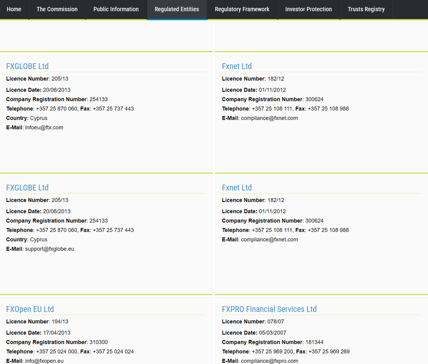Image resolution: width=428 pixels, height=364 pixels.
Task: Select company registration number 181344
Action: pyautogui.click(x=315, y=342)
